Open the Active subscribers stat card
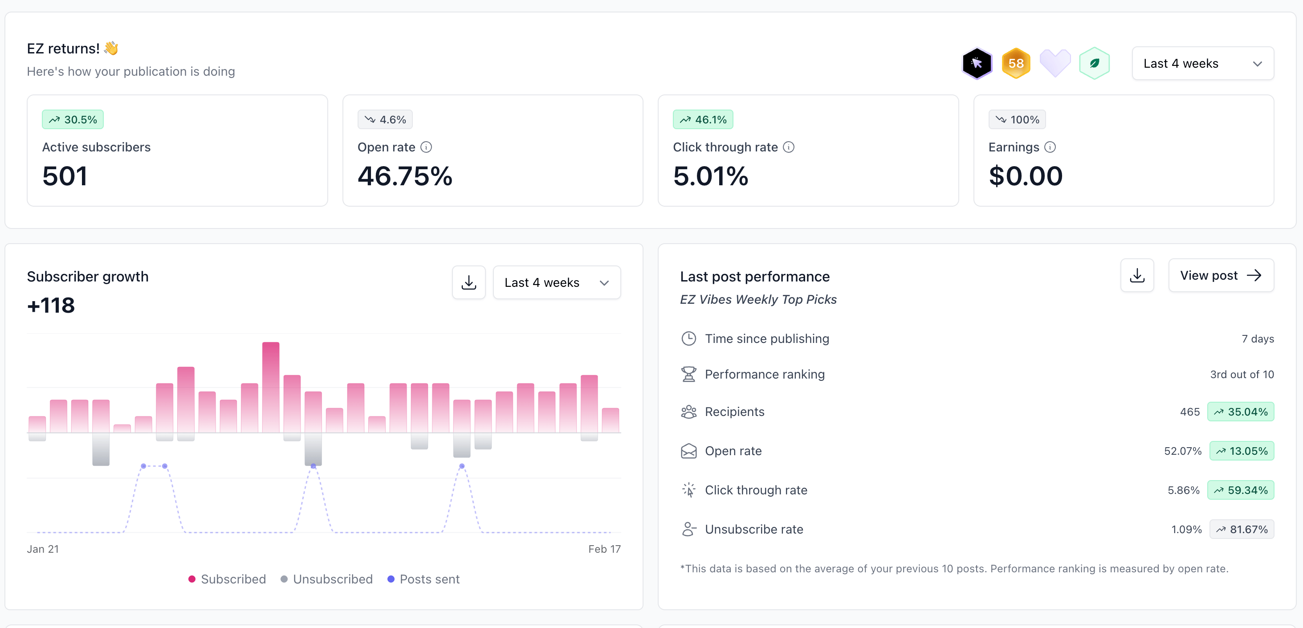1303x628 pixels. (177, 150)
